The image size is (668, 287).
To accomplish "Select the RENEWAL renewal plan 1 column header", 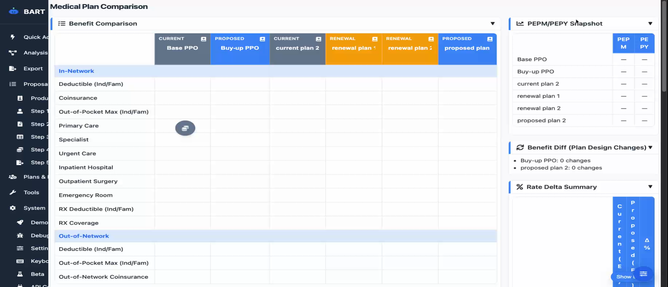I will pyautogui.click(x=354, y=49).
